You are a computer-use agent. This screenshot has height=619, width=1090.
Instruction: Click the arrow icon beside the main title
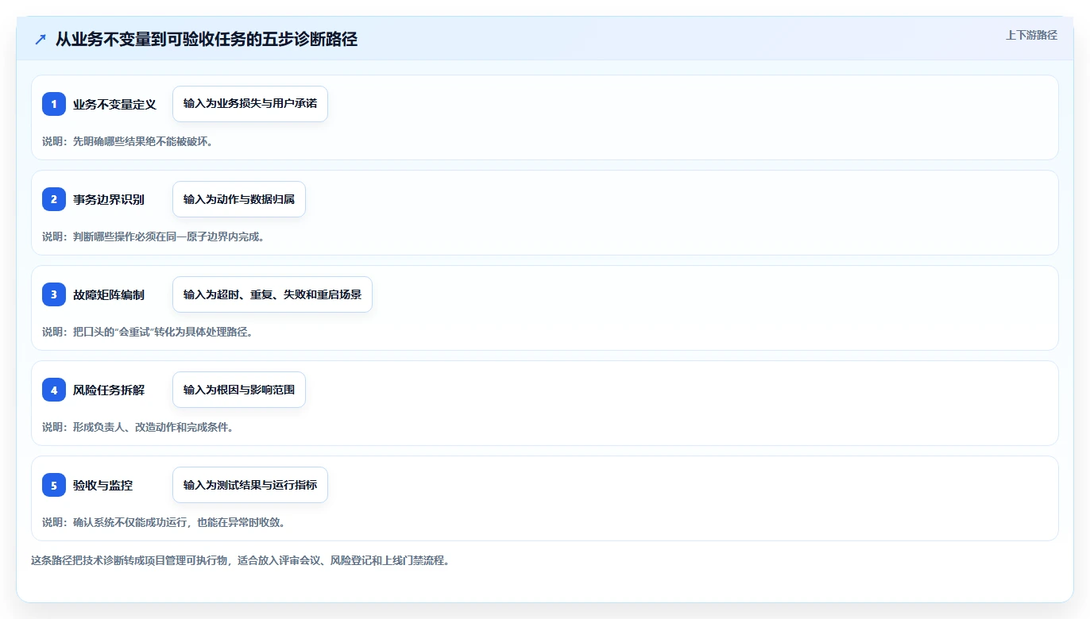point(41,39)
